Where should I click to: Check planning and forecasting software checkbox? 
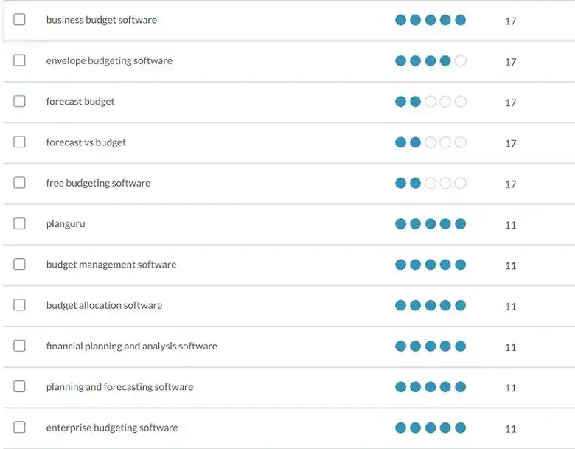tap(19, 386)
